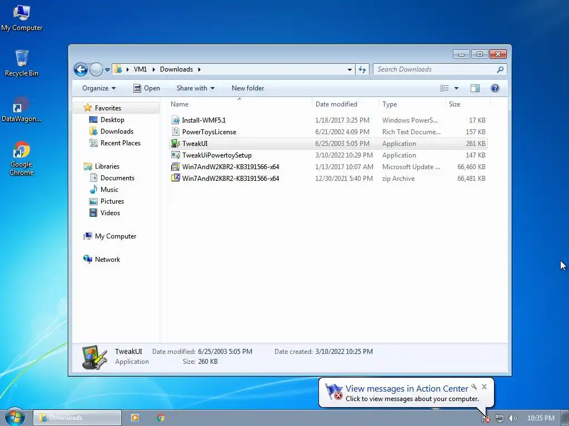Open the Pictures library

[112, 201]
